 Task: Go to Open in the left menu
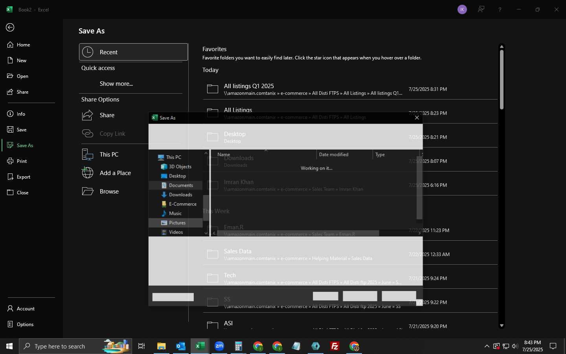pyautogui.click(x=31, y=76)
